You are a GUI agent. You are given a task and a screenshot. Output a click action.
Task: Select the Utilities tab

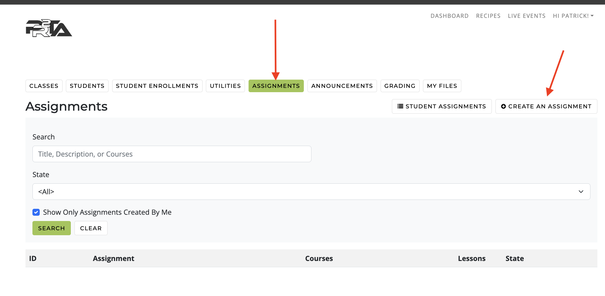click(x=225, y=86)
